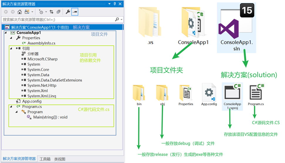The width and height of the screenshot is (285, 163).
Task: Select the System.Xml.Linq reference
Action: click(x=39, y=96)
